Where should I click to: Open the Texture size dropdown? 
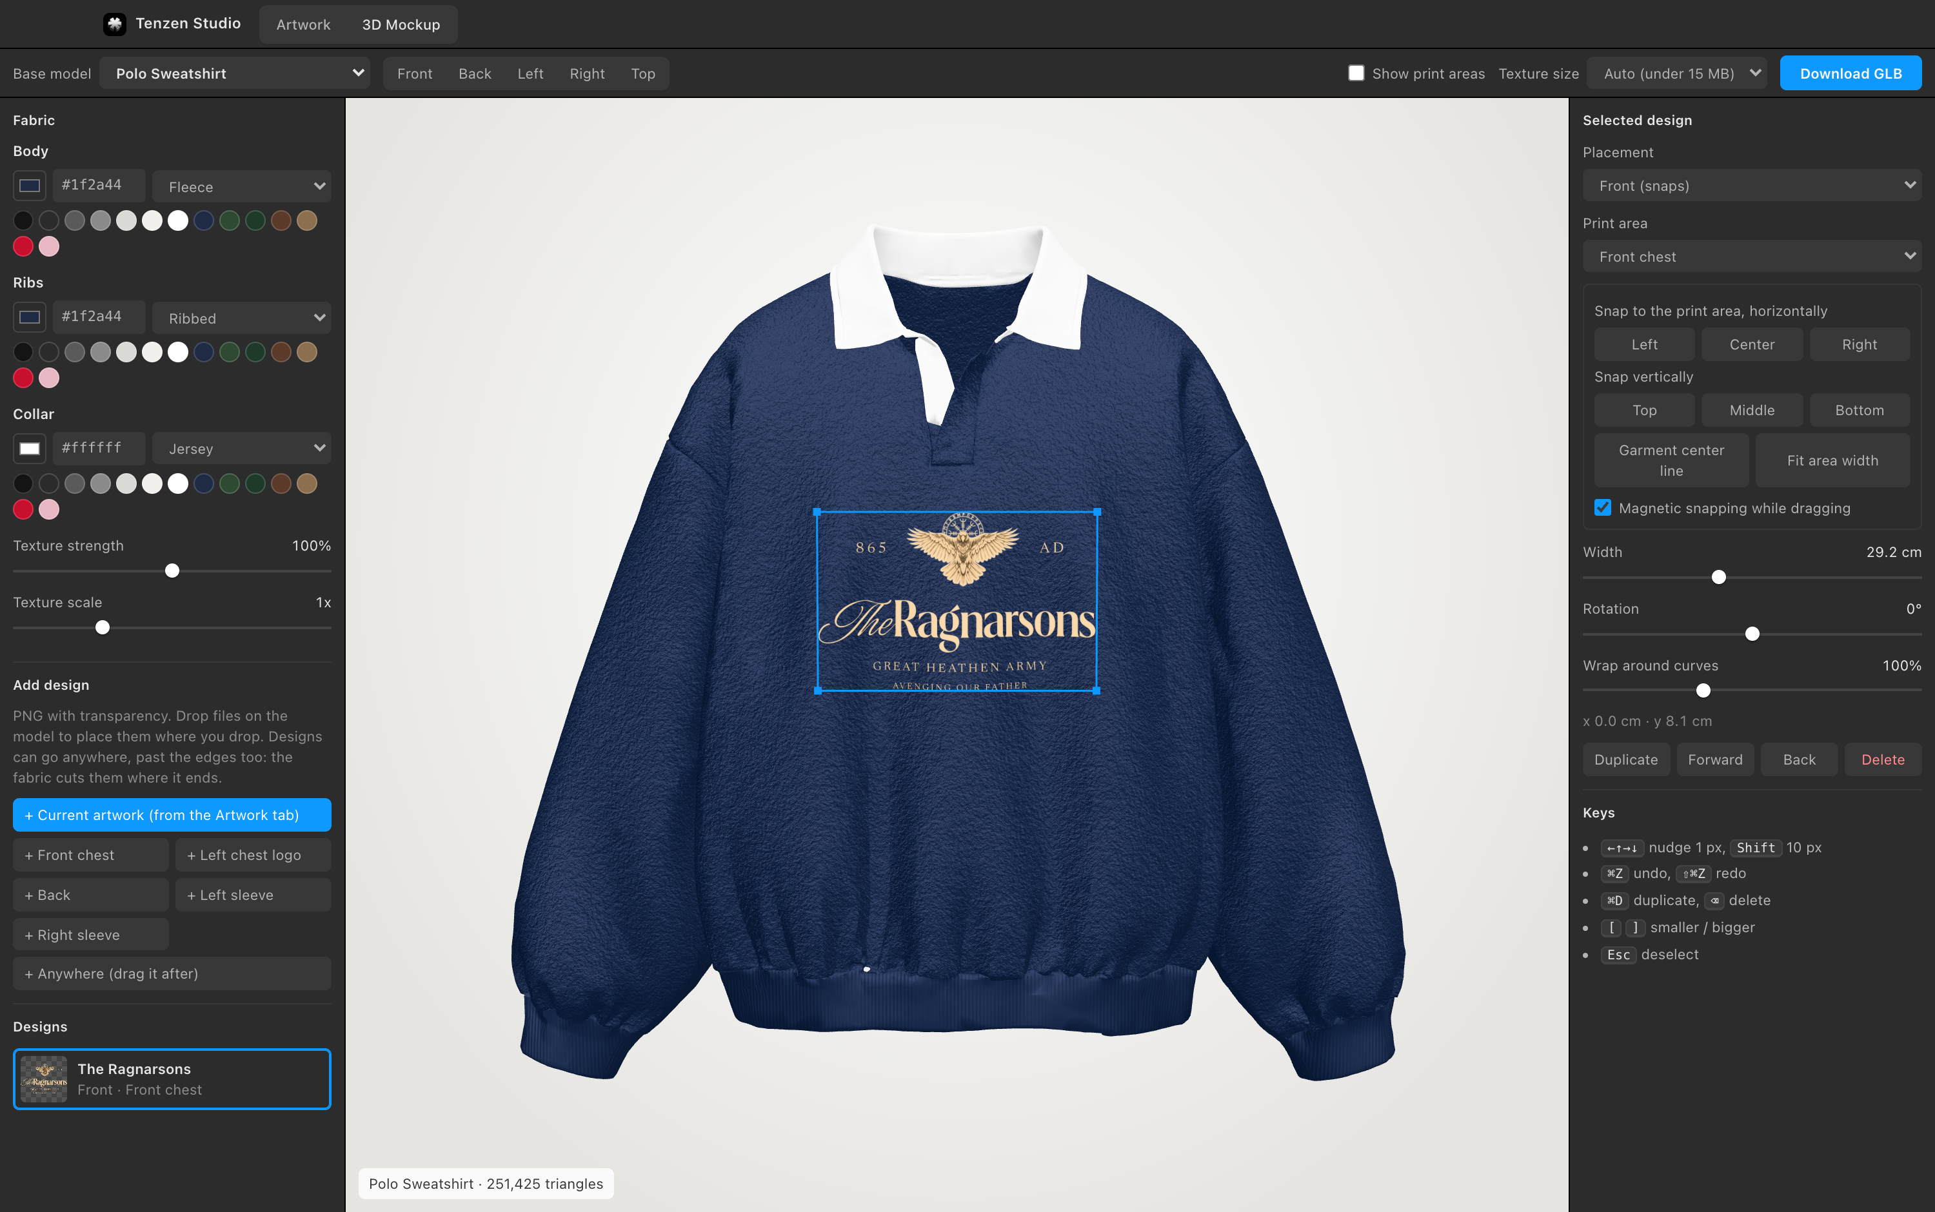1678,73
